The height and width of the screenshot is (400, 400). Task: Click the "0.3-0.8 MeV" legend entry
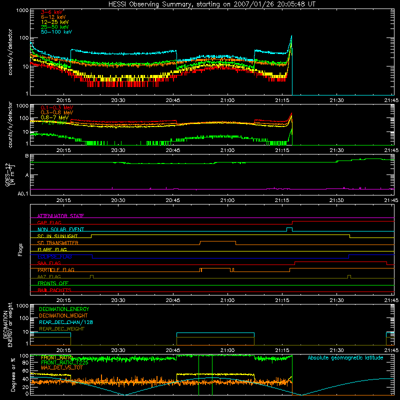[57, 112]
